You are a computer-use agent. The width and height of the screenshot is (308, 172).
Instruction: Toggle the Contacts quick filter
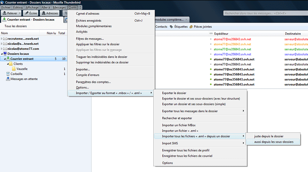coord(161,27)
